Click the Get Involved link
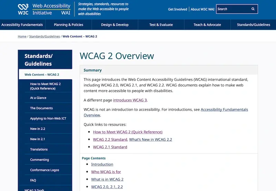Screen dimensions: 276x191 click(177, 9)
